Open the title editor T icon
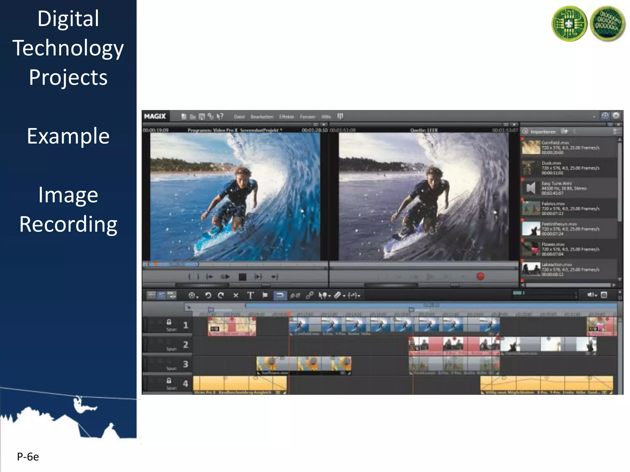The height and width of the screenshot is (472, 630). (x=250, y=296)
